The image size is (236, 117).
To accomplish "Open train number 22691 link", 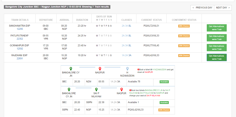I will click(20, 59).
